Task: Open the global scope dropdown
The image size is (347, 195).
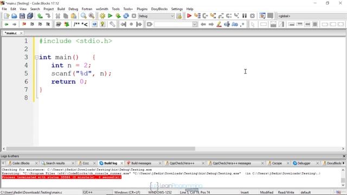Action: [x=312, y=16]
